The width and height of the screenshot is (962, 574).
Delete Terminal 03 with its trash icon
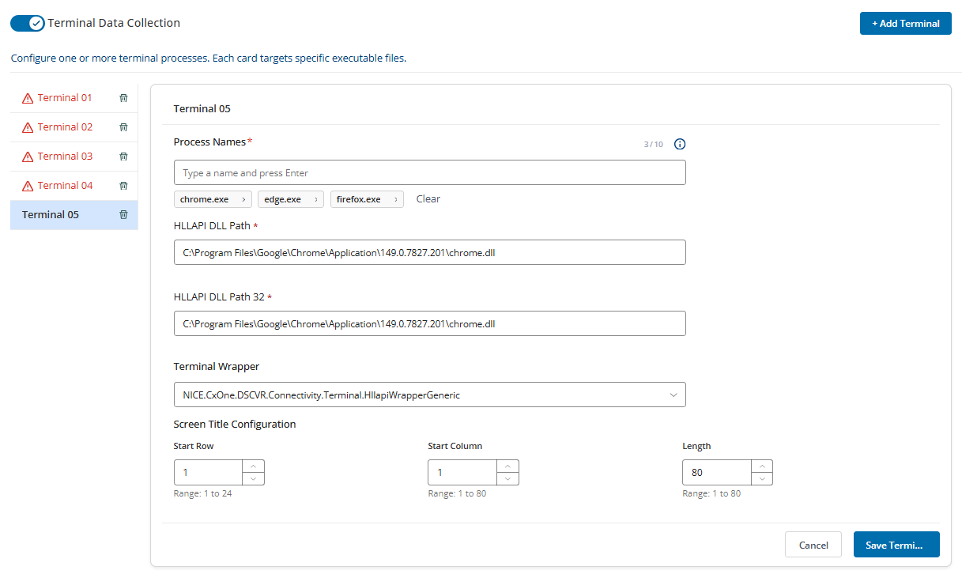pos(123,157)
